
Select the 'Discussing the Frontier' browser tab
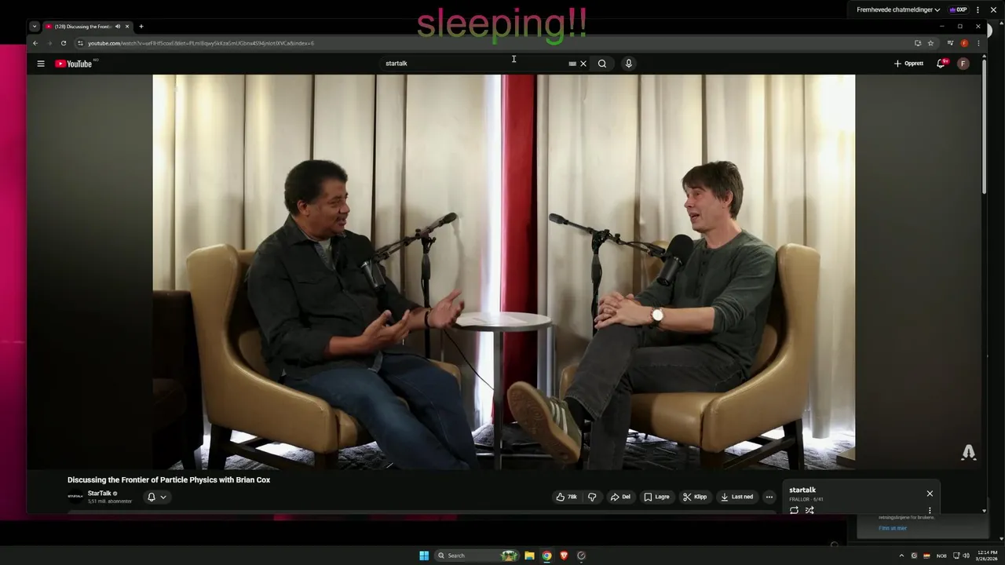[82, 27]
